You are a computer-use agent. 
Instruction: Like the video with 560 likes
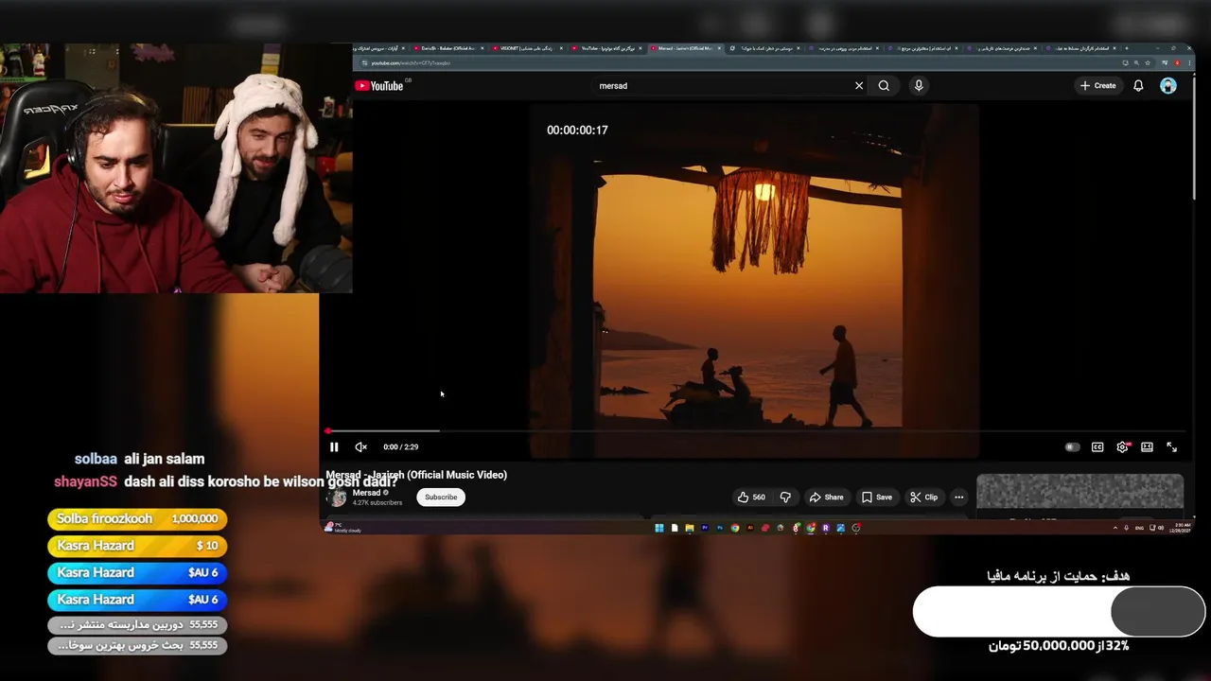click(x=752, y=498)
